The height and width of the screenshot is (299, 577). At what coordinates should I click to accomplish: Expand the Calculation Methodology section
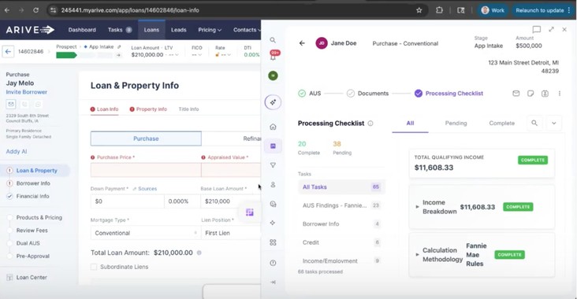[x=417, y=255]
